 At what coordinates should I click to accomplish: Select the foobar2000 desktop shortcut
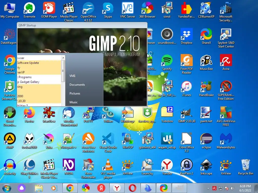tap(29, 141)
